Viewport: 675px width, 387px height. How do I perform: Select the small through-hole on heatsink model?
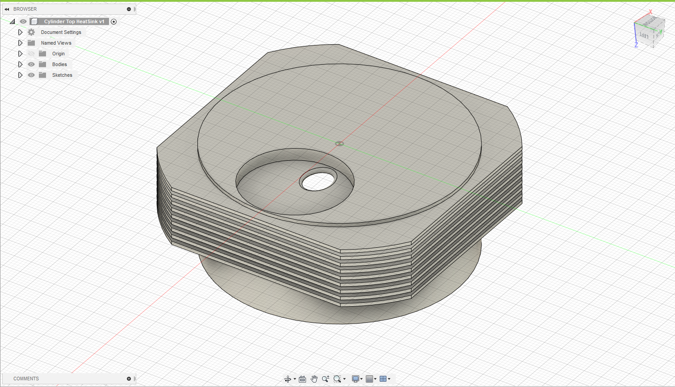coord(318,179)
